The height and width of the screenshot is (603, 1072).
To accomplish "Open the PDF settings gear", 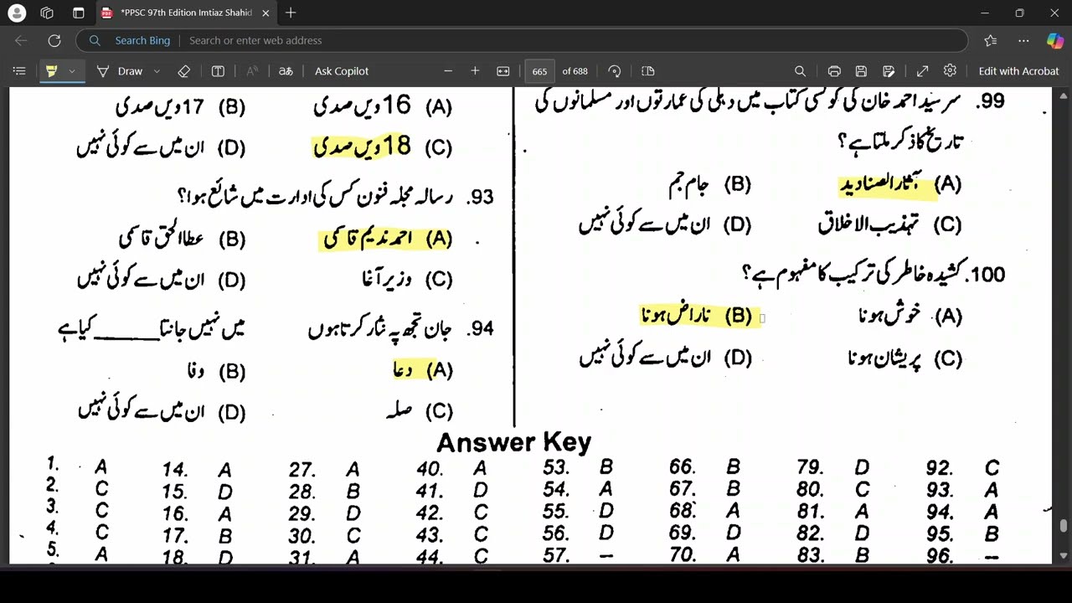I will 950,71.
